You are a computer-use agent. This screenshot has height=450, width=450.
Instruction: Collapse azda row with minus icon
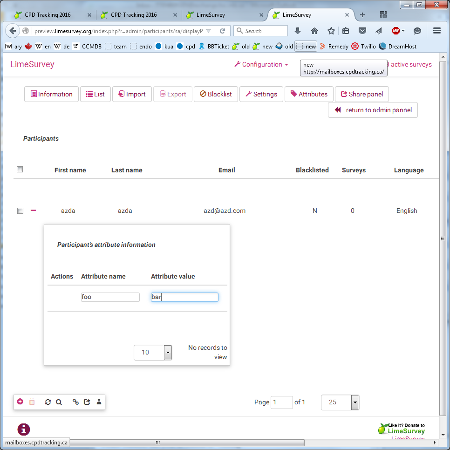point(33,211)
